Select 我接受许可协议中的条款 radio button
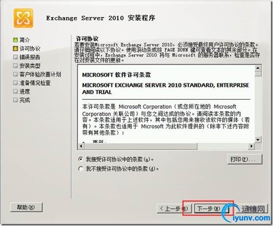Viewport: 273px width, 226px height. pyautogui.click(x=80, y=159)
